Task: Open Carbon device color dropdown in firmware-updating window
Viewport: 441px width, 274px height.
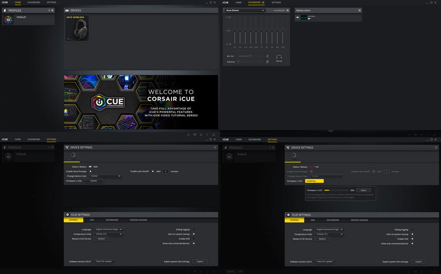Action: [326, 176]
